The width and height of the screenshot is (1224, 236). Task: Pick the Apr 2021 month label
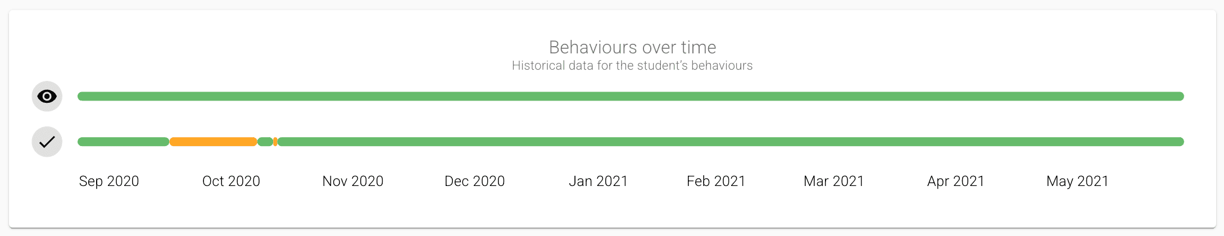(956, 181)
